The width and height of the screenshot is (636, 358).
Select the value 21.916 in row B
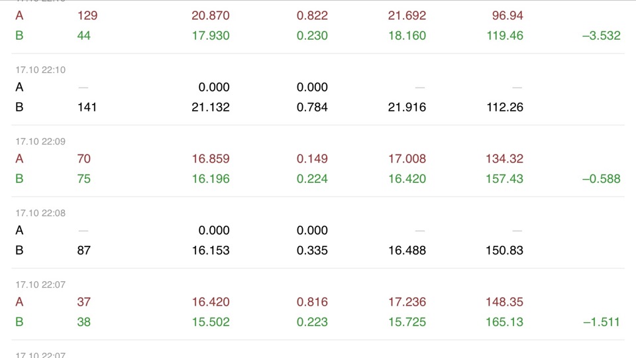click(407, 107)
